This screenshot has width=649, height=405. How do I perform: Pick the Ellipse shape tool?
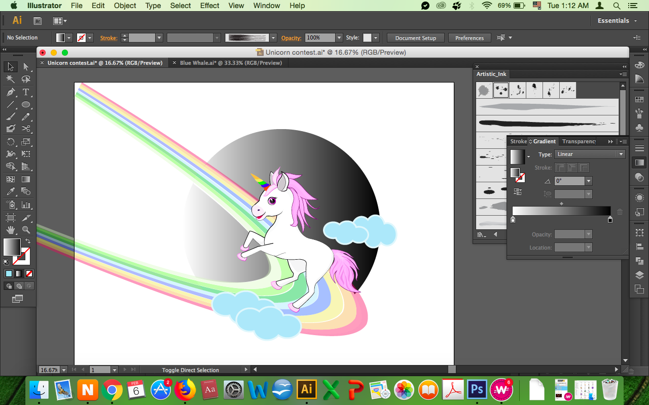(x=26, y=105)
